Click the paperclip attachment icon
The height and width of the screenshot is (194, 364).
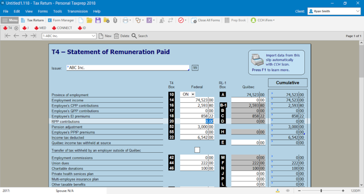tap(115, 20)
